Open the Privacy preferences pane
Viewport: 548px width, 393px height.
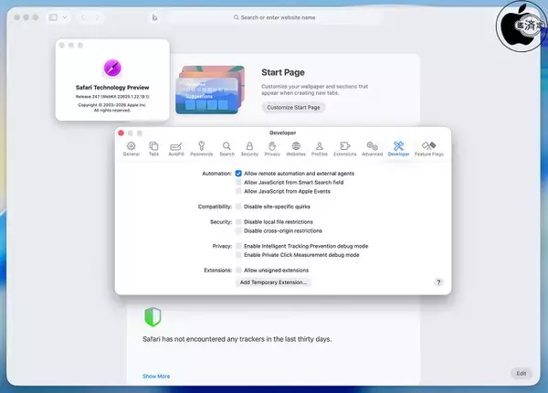[272, 149]
